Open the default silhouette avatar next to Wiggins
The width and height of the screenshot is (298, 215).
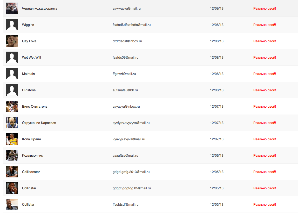point(12,25)
